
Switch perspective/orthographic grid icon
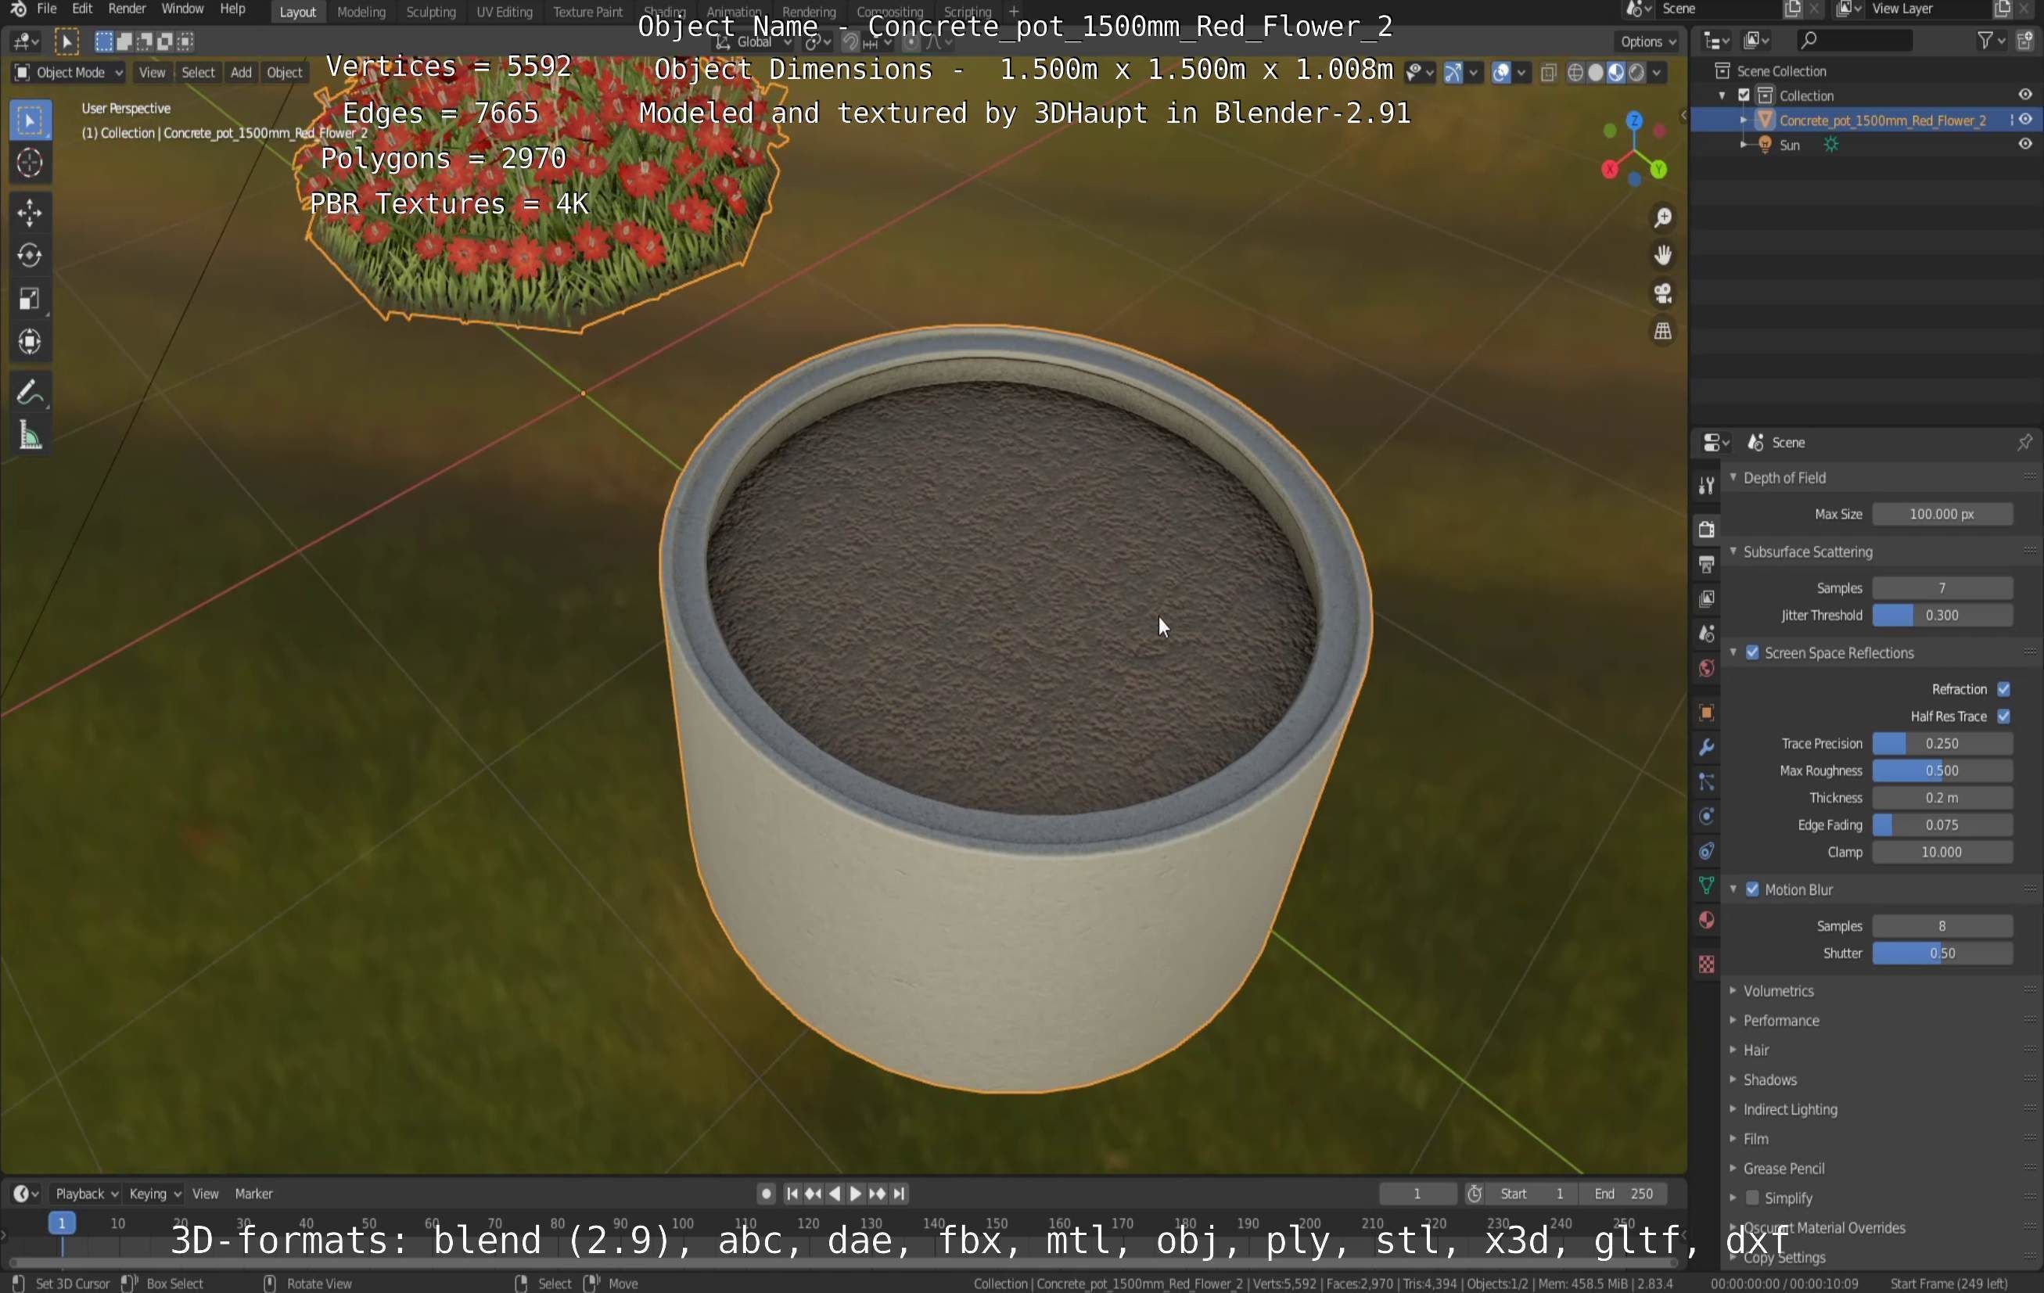click(1662, 331)
